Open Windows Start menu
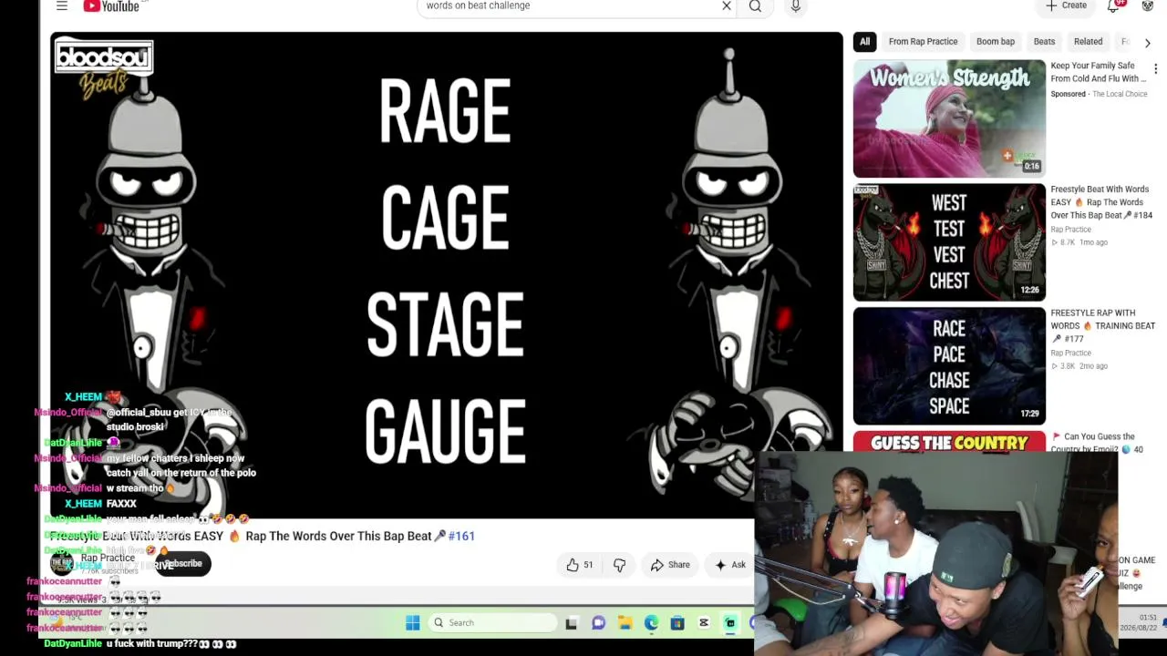Image resolution: width=1167 pixels, height=656 pixels. tap(413, 623)
